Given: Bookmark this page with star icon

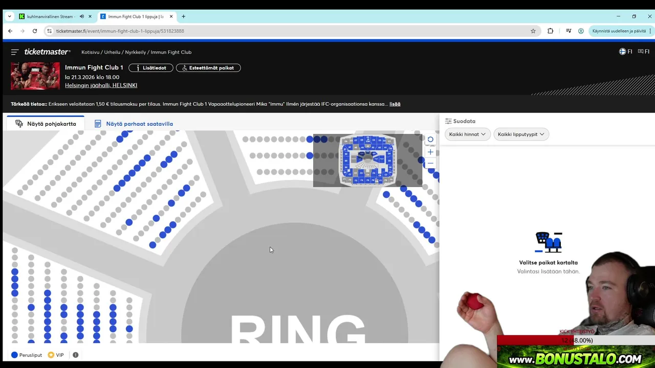Looking at the screenshot, I should [x=533, y=31].
